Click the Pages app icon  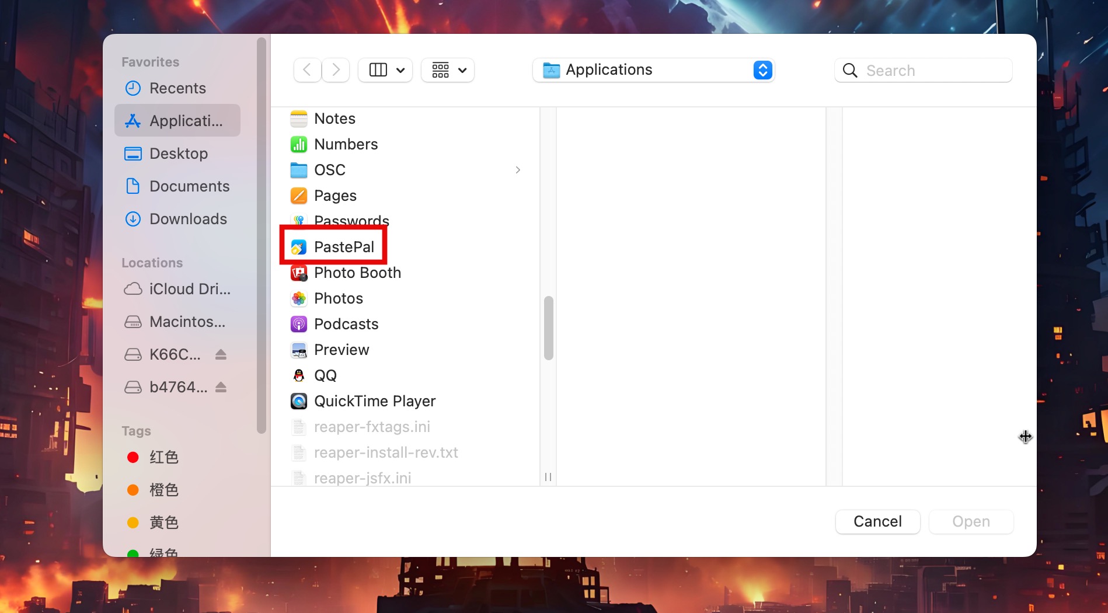pos(299,196)
